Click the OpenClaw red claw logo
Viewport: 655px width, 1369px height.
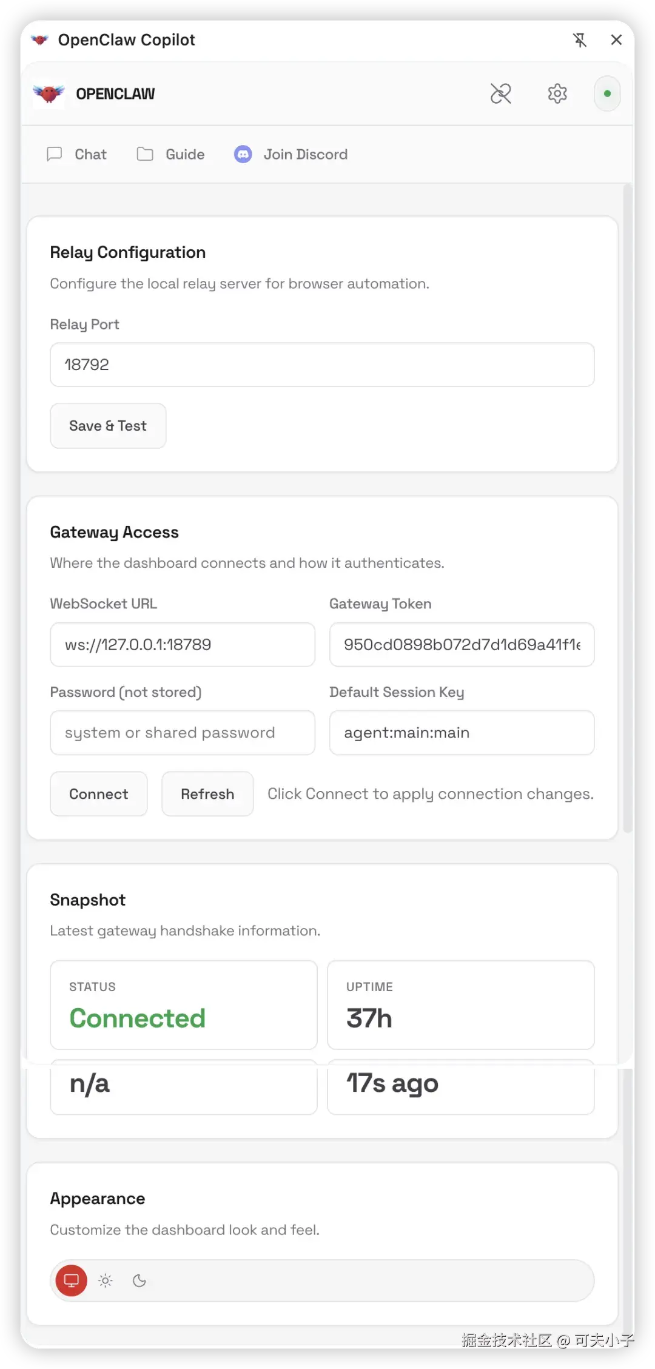(x=49, y=94)
